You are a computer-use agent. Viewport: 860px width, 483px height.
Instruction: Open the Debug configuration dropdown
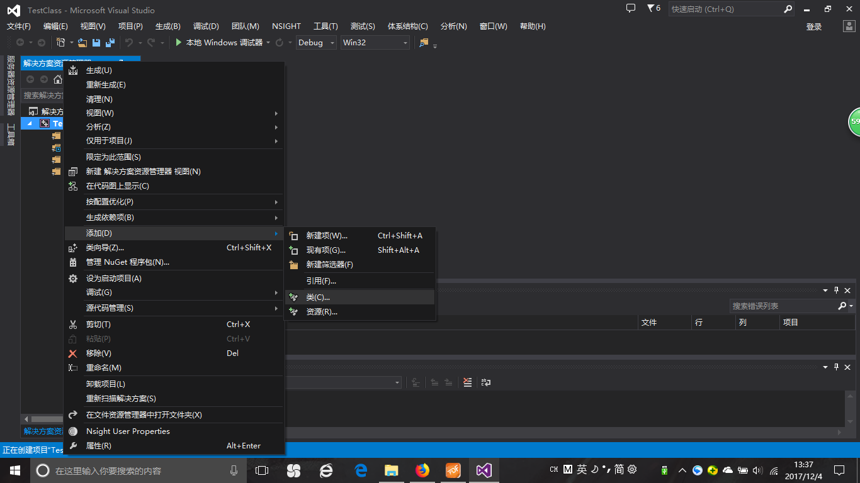click(x=316, y=42)
